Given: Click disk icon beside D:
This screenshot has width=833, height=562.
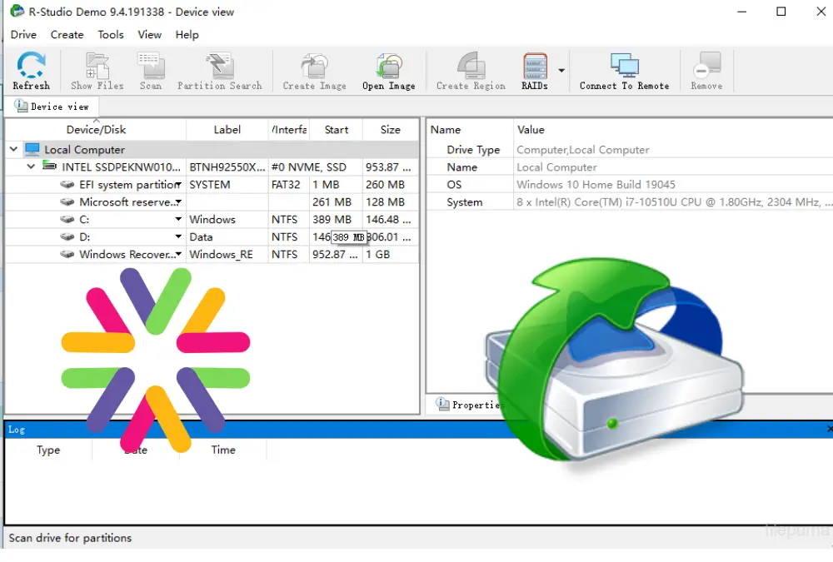Looking at the screenshot, I should point(67,237).
